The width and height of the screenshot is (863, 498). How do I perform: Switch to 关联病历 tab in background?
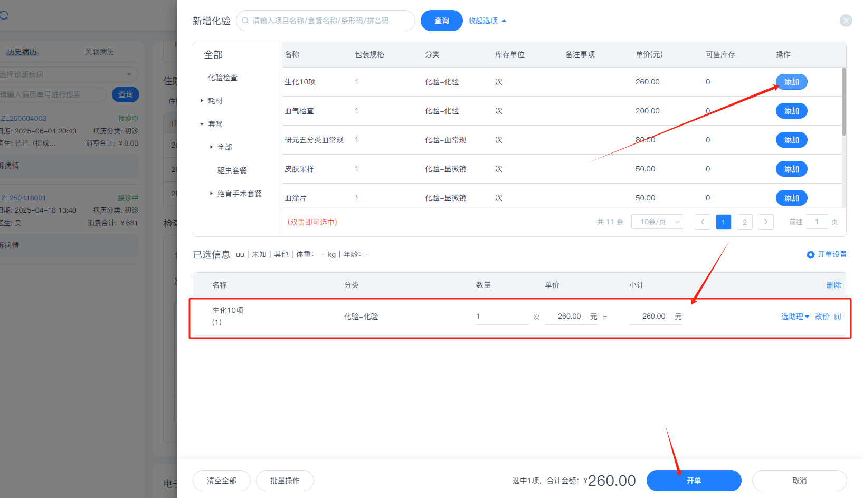click(x=99, y=52)
